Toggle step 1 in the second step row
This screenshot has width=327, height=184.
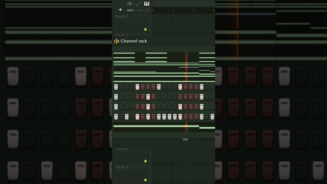click(116, 97)
